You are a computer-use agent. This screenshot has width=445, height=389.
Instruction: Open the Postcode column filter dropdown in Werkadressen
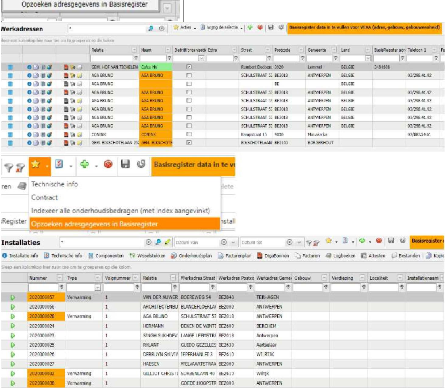pyautogui.click(x=301, y=50)
